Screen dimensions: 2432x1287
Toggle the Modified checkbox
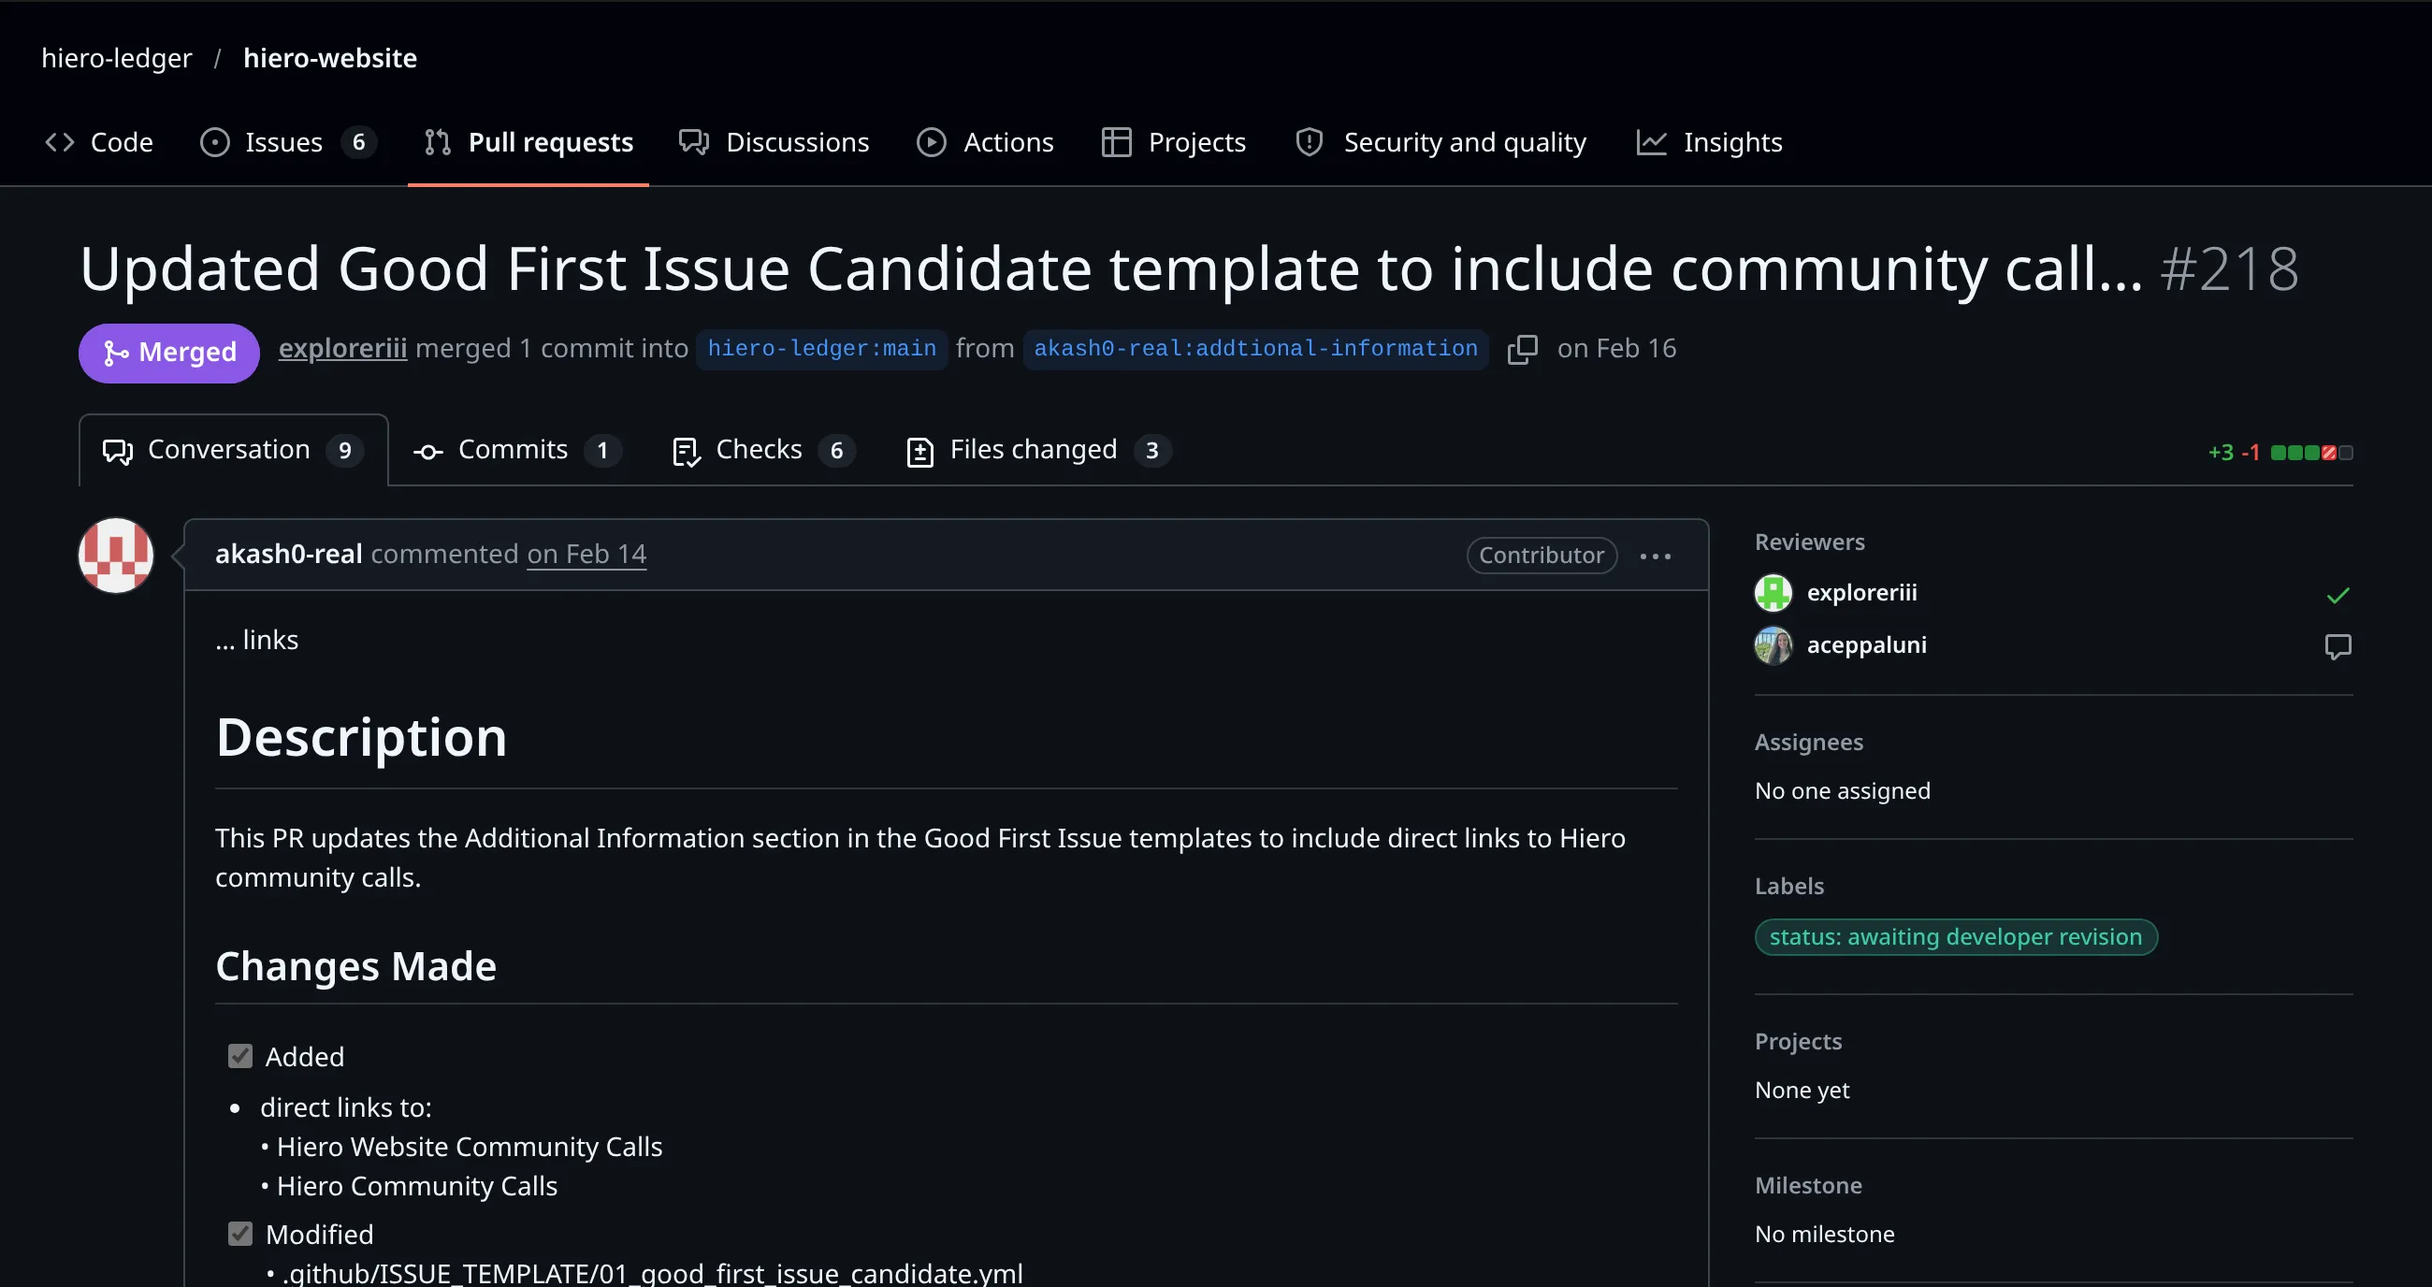240,1233
